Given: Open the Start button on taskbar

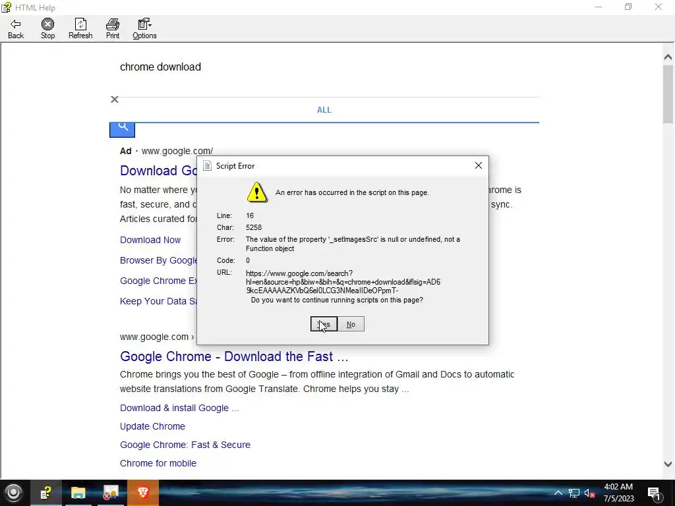Looking at the screenshot, I should (13, 493).
